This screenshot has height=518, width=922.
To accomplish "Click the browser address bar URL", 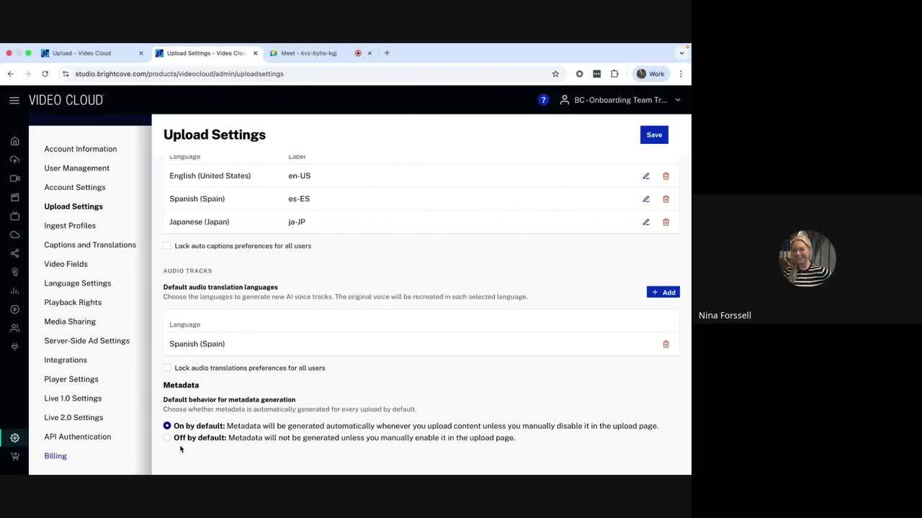I will tap(179, 74).
